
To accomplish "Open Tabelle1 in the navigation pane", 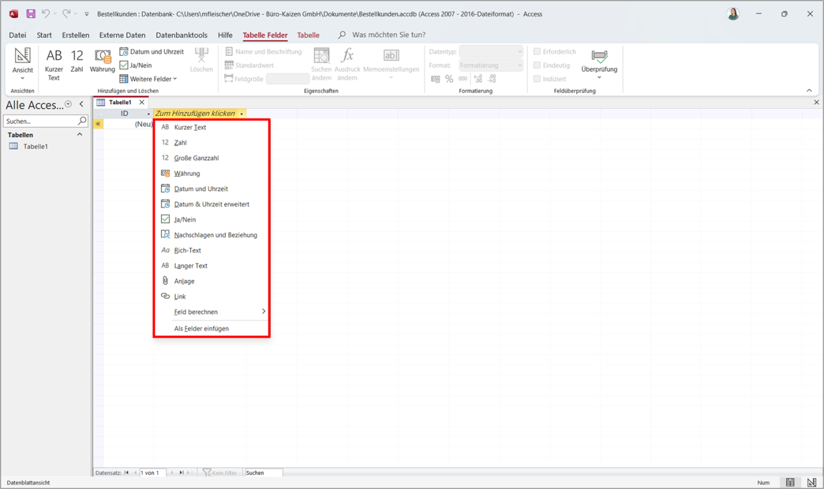I will coord(35,147).
